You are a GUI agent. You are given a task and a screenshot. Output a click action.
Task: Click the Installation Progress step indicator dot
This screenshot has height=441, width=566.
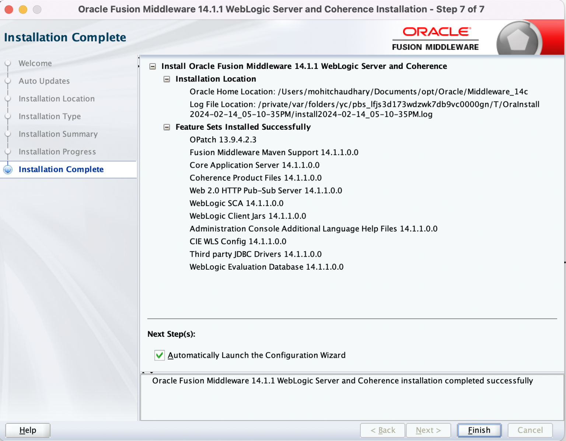(x=8, y=152)
